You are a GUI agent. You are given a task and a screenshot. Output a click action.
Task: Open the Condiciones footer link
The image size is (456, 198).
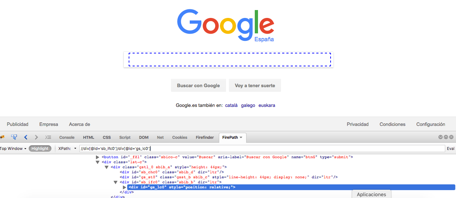pos(392,124)
